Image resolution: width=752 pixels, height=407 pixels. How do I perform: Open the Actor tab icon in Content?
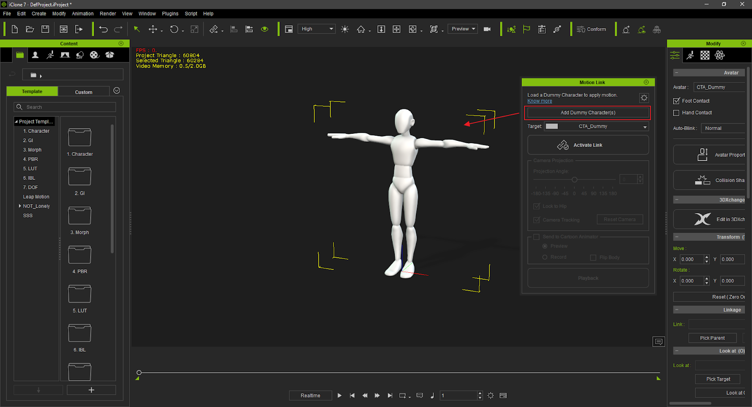pyautogui.click(x=35, y=55)
